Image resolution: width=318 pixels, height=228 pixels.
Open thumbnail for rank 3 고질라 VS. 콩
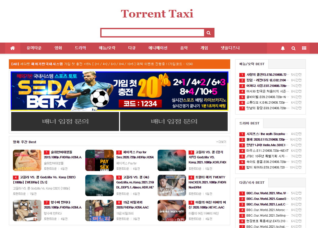pos(172,160)
